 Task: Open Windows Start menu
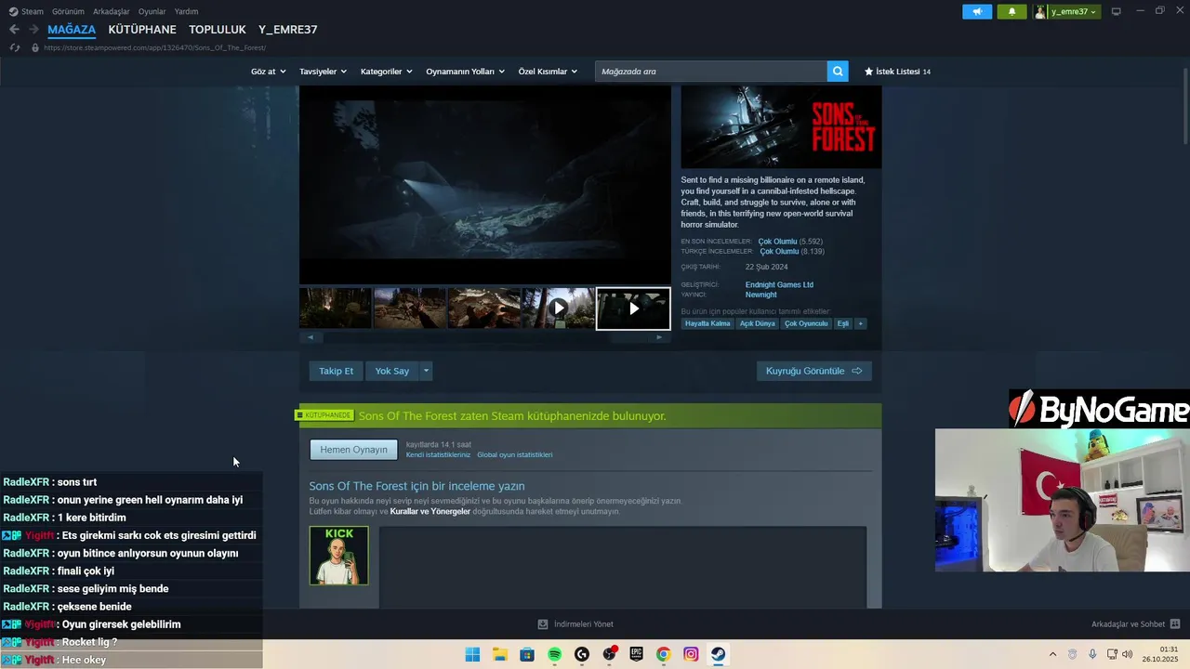point(472,654)
